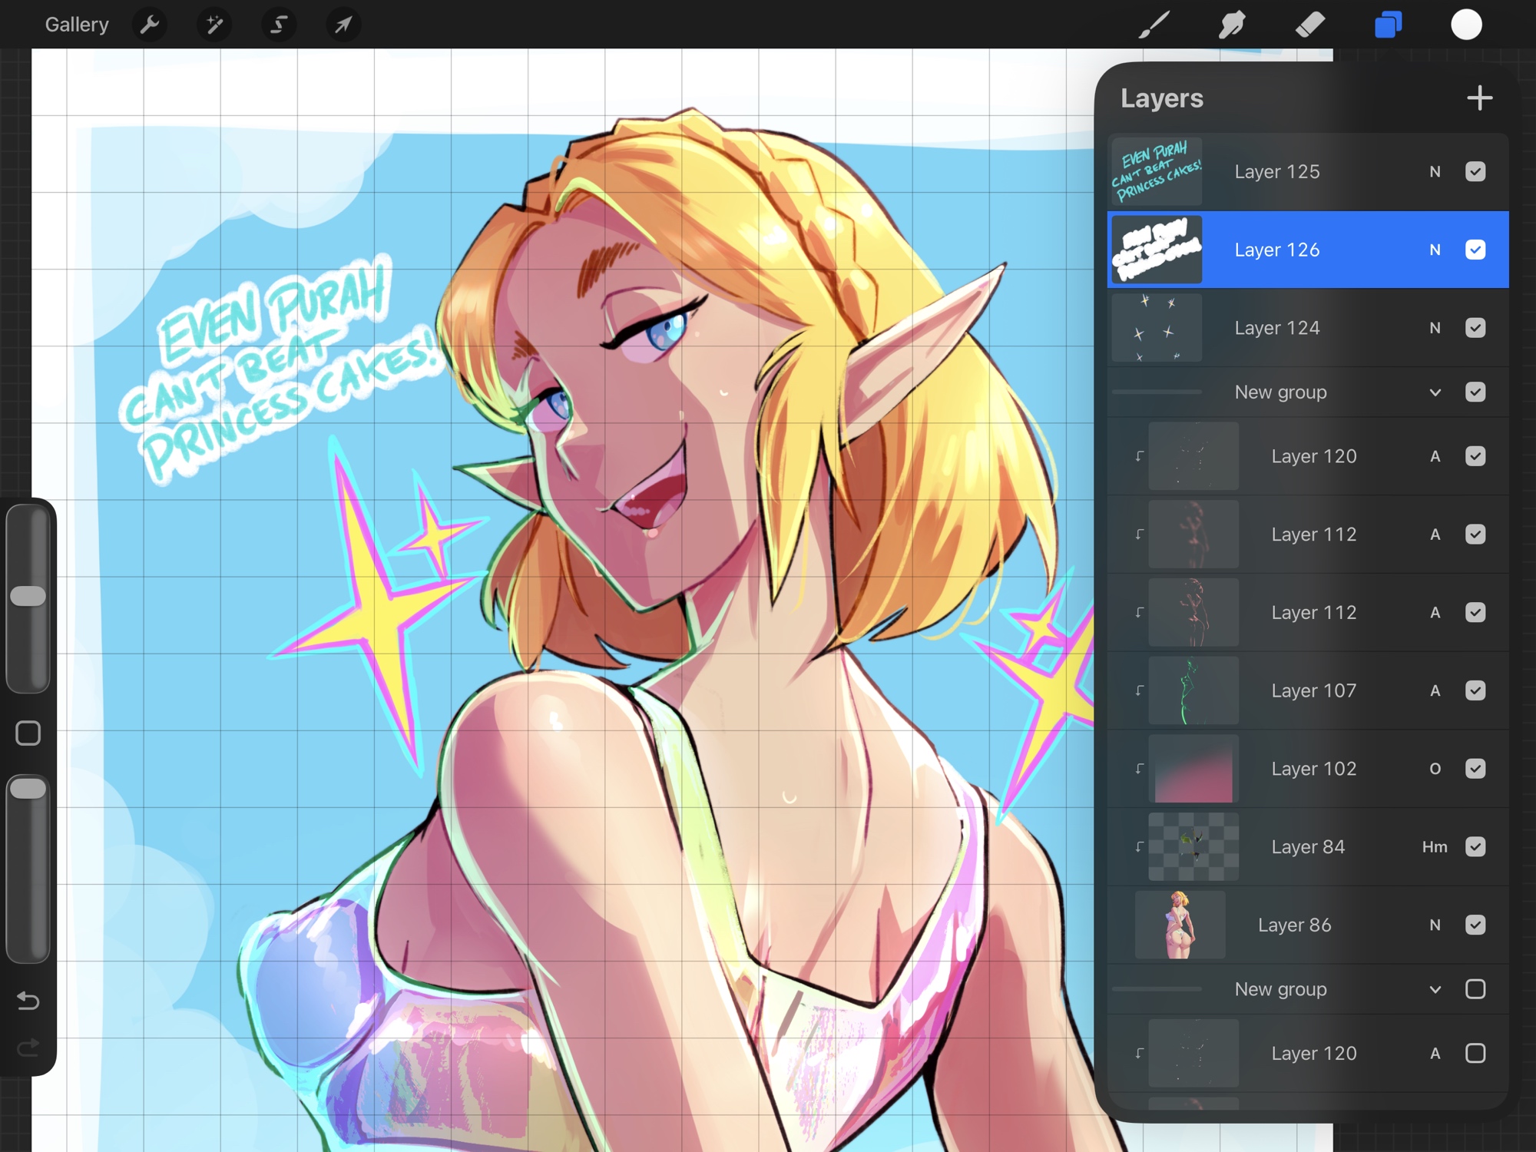Viewport: 1536px width, 1152px height.
Task: Tap the square modifier button in sidebar
Action: 28,733
